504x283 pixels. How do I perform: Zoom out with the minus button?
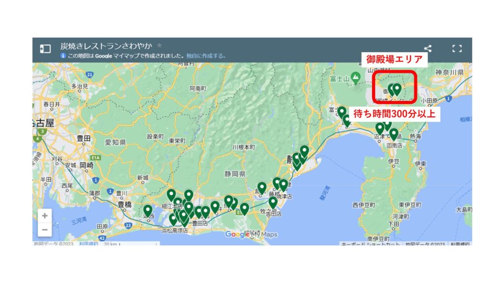(x=45, y=230)
